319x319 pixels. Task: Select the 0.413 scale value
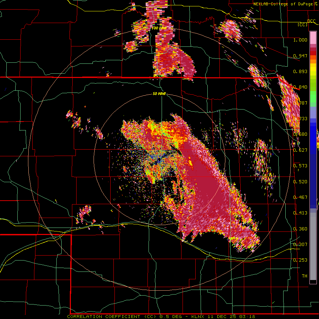[300, 213]
